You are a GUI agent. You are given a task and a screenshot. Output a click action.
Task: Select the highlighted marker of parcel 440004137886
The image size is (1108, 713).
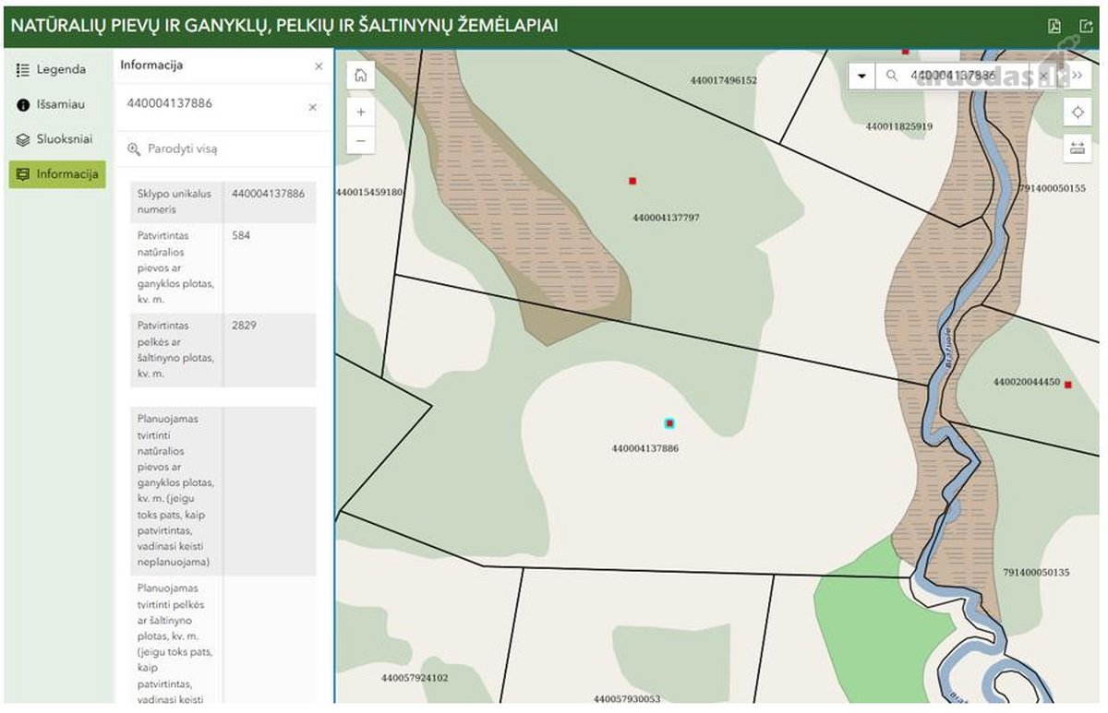[669, 423]
